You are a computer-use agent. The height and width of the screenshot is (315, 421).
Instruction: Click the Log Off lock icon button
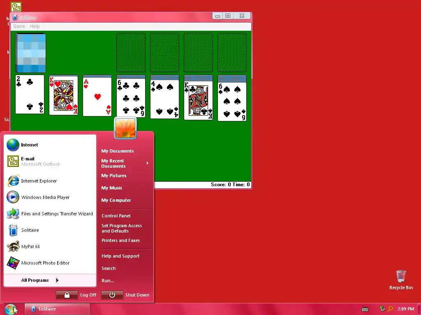67,295
